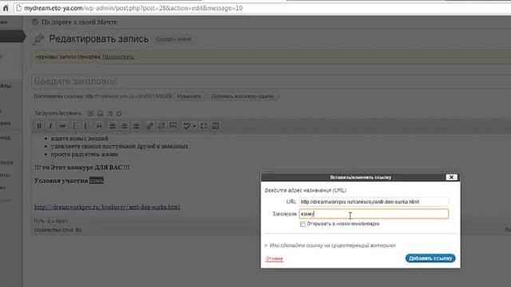Close the insert link dialog
This screenshot has width=511, height=287.
click(x=451, y=177)
